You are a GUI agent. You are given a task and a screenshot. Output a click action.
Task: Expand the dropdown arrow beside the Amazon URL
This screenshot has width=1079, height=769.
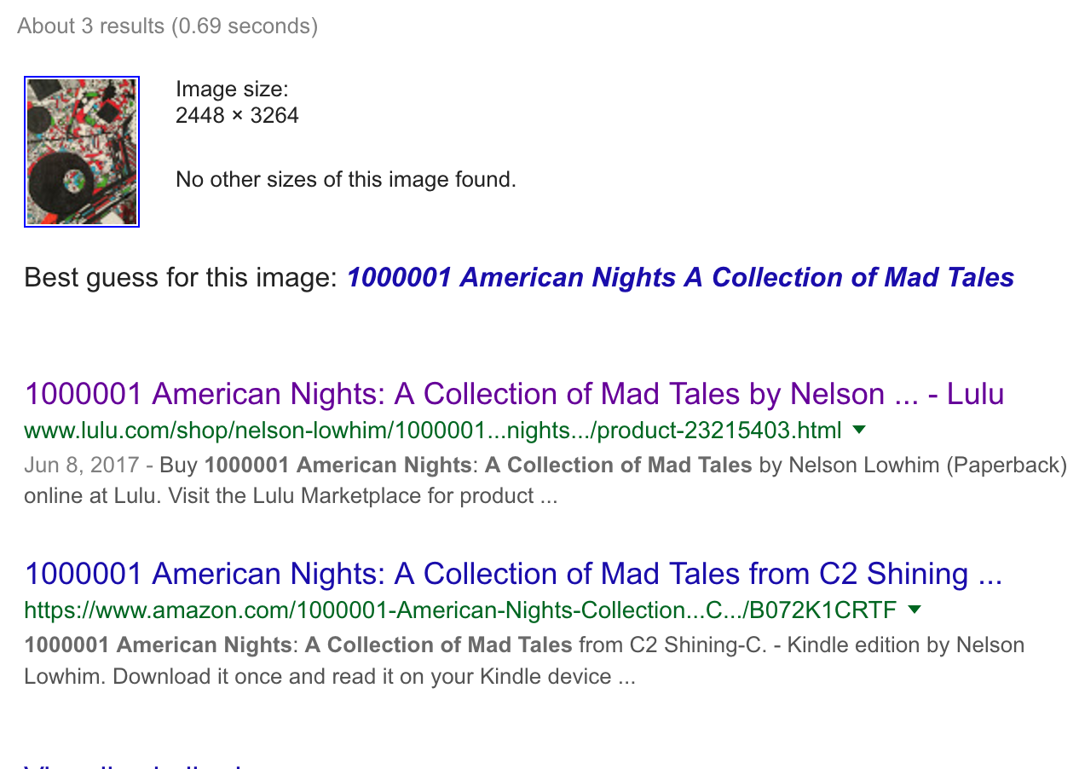pyautogui.click(x=915, y=610)
